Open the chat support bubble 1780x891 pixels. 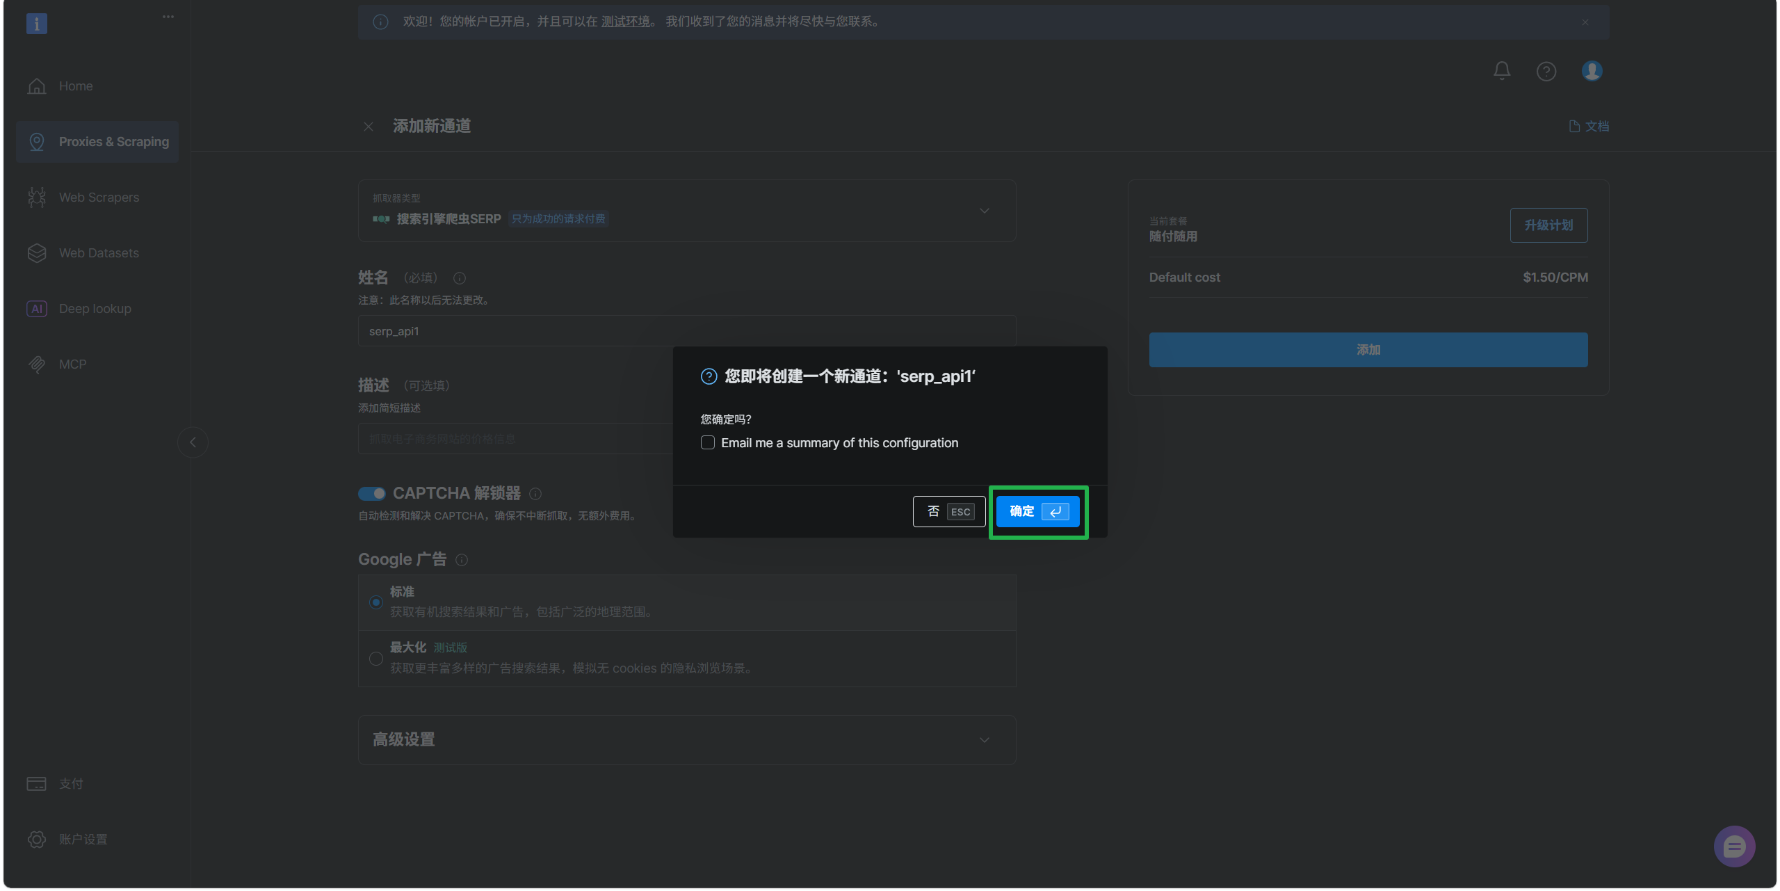point(1733,846)
